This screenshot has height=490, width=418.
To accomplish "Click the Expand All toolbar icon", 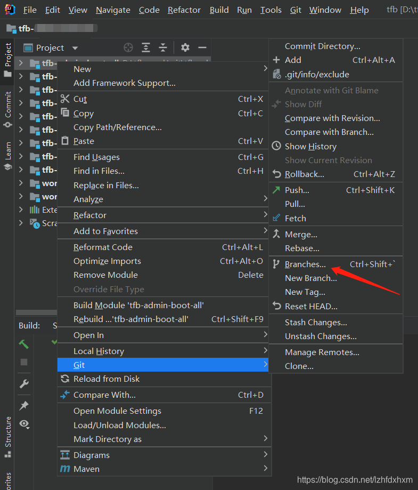I will coord(146,47).
